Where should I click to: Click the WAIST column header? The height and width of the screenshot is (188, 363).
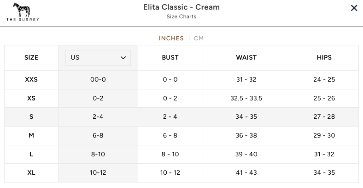click(x=246, y=58)
